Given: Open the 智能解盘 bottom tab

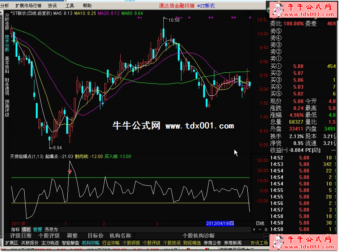Looking at the screenshot, I should [x=71, y=243].
